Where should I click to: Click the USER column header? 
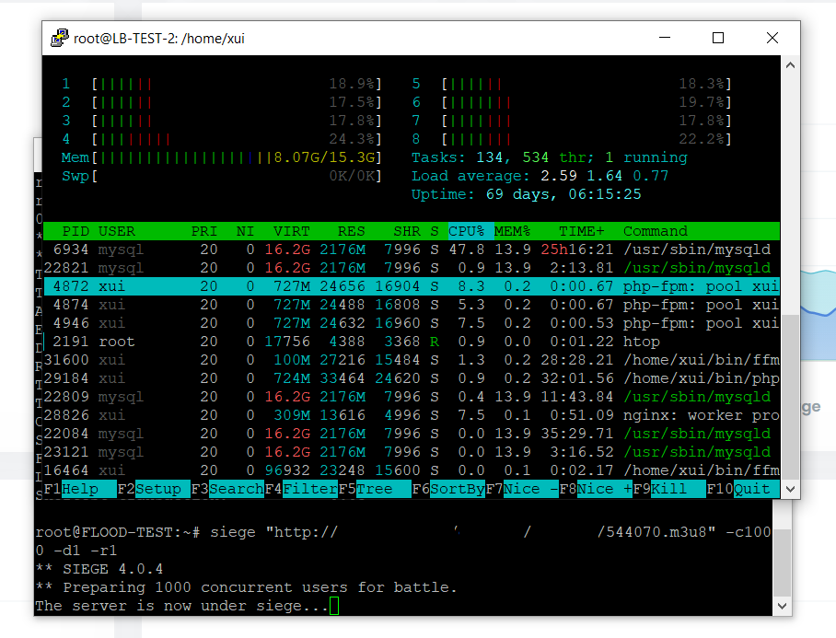point(117,231)
